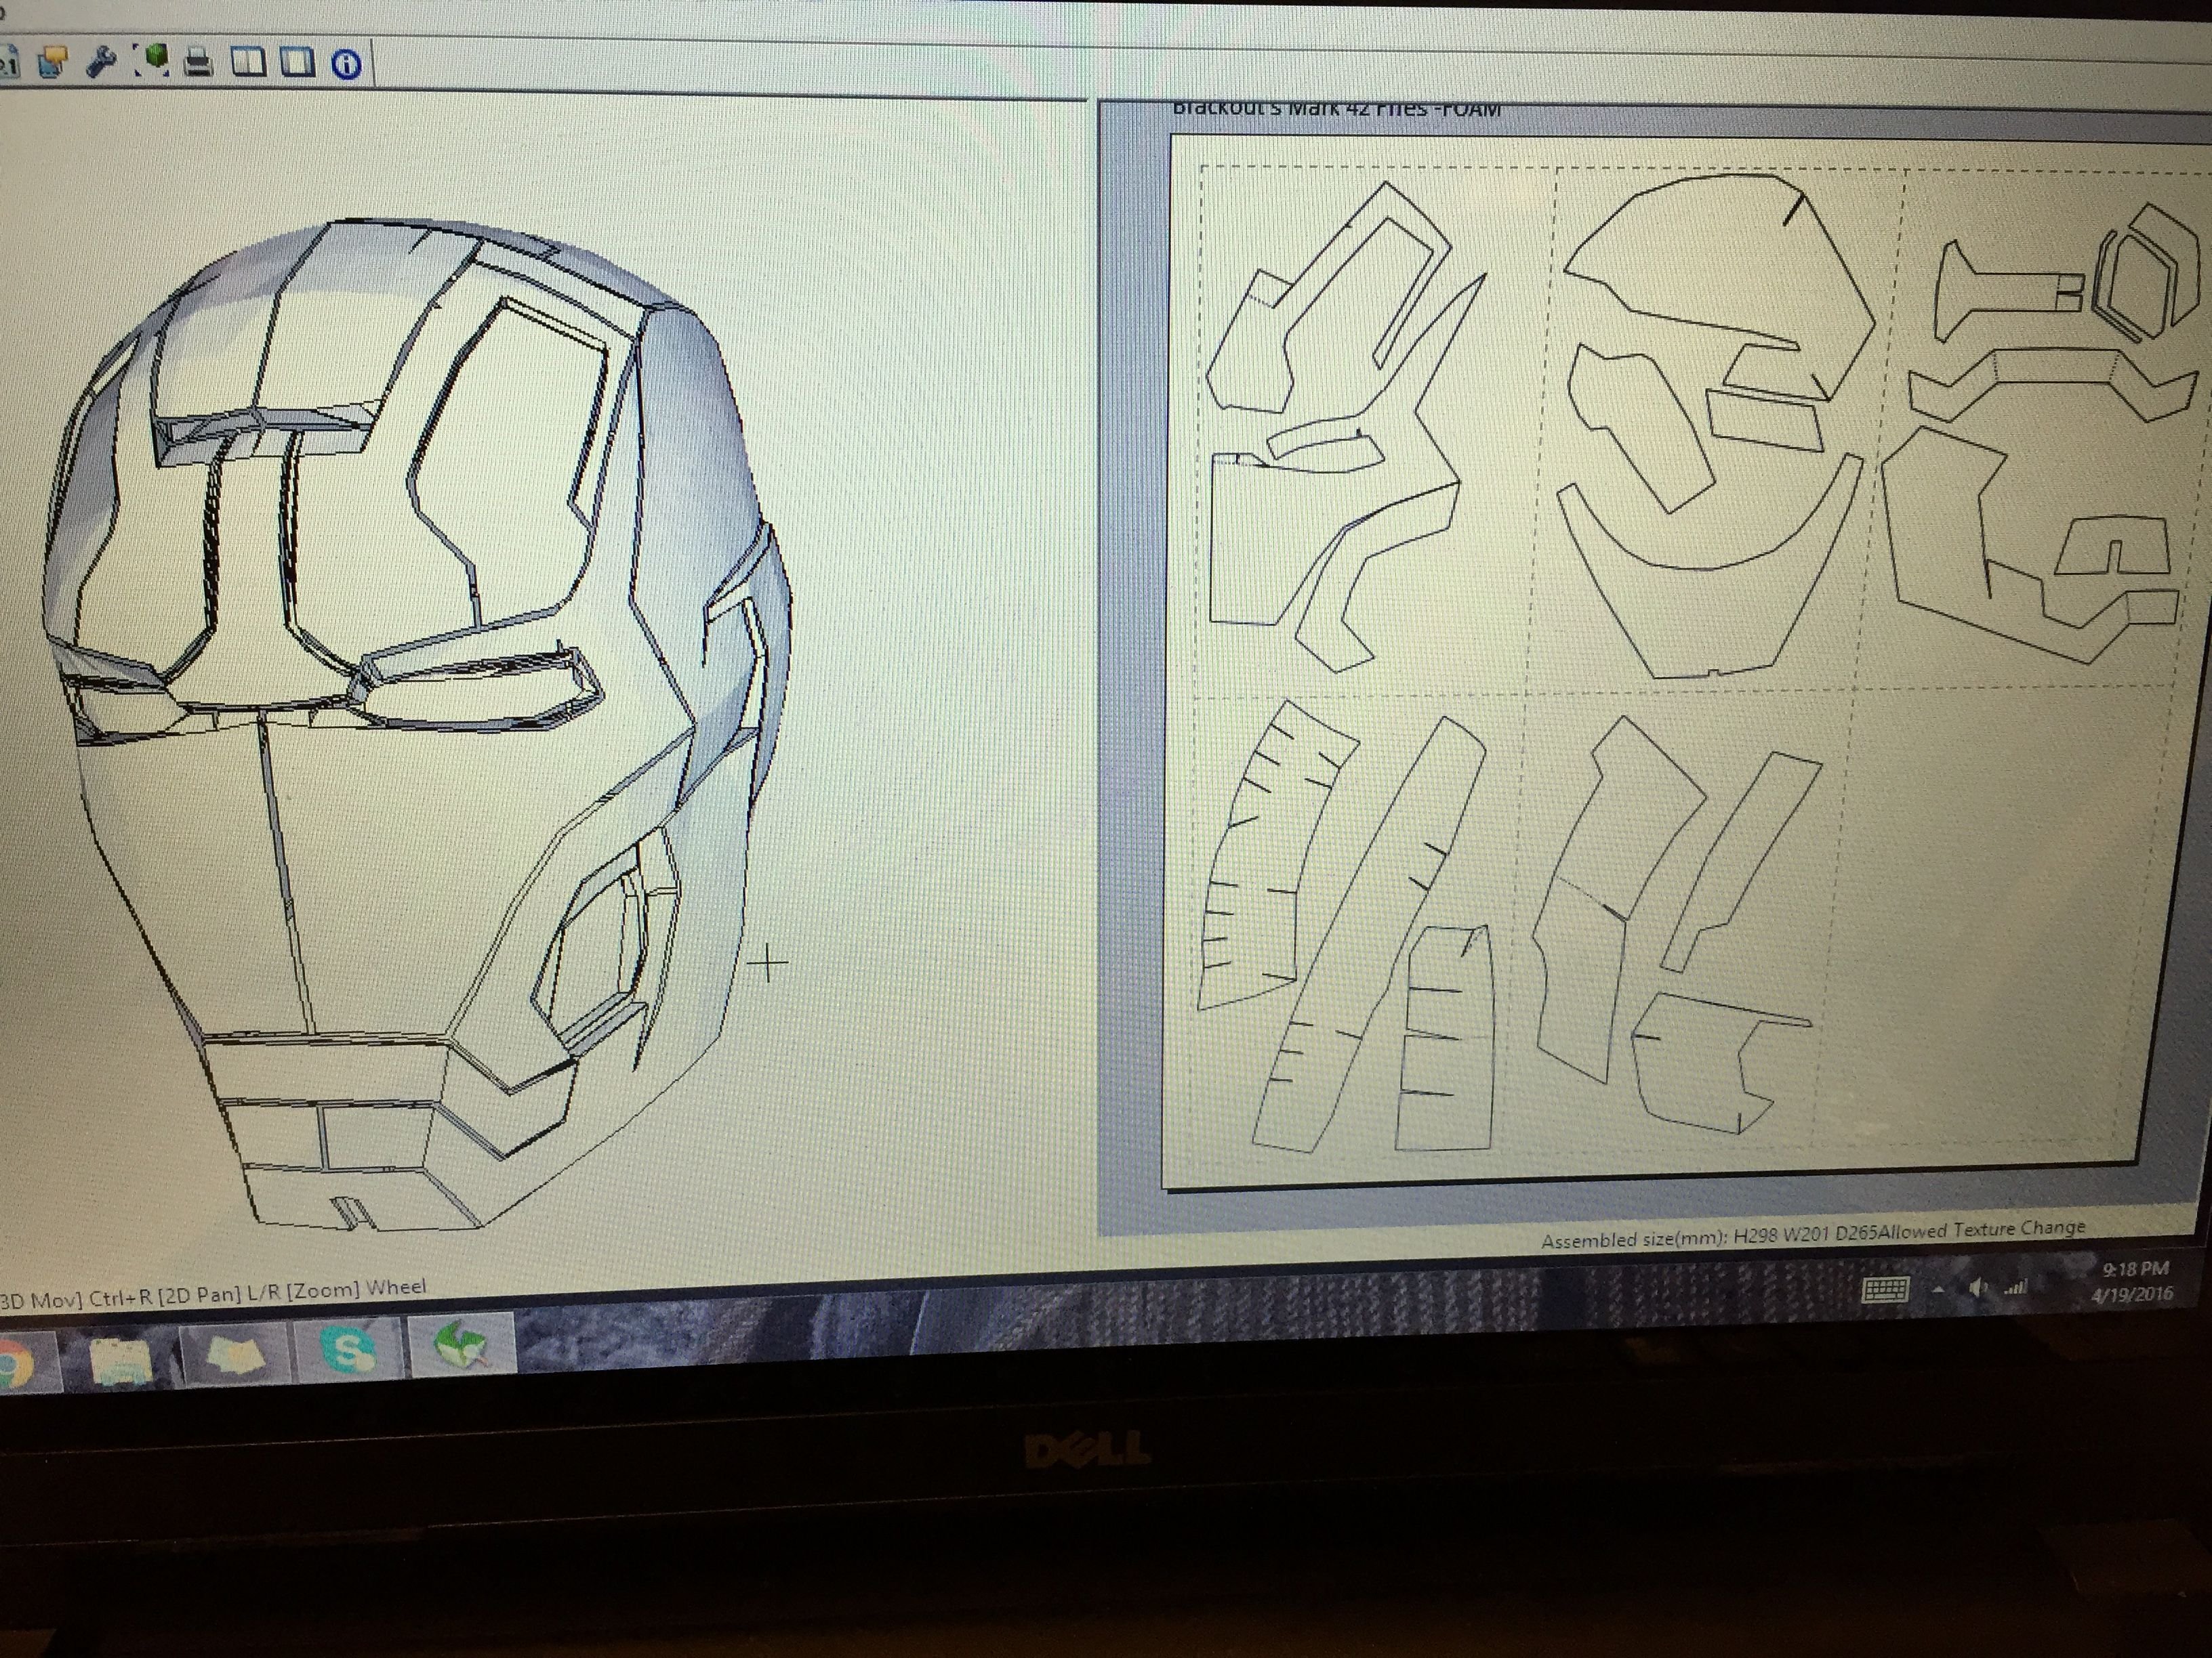Select the second window layout icon
The image size is (2212, 1658).
point(297,63)
